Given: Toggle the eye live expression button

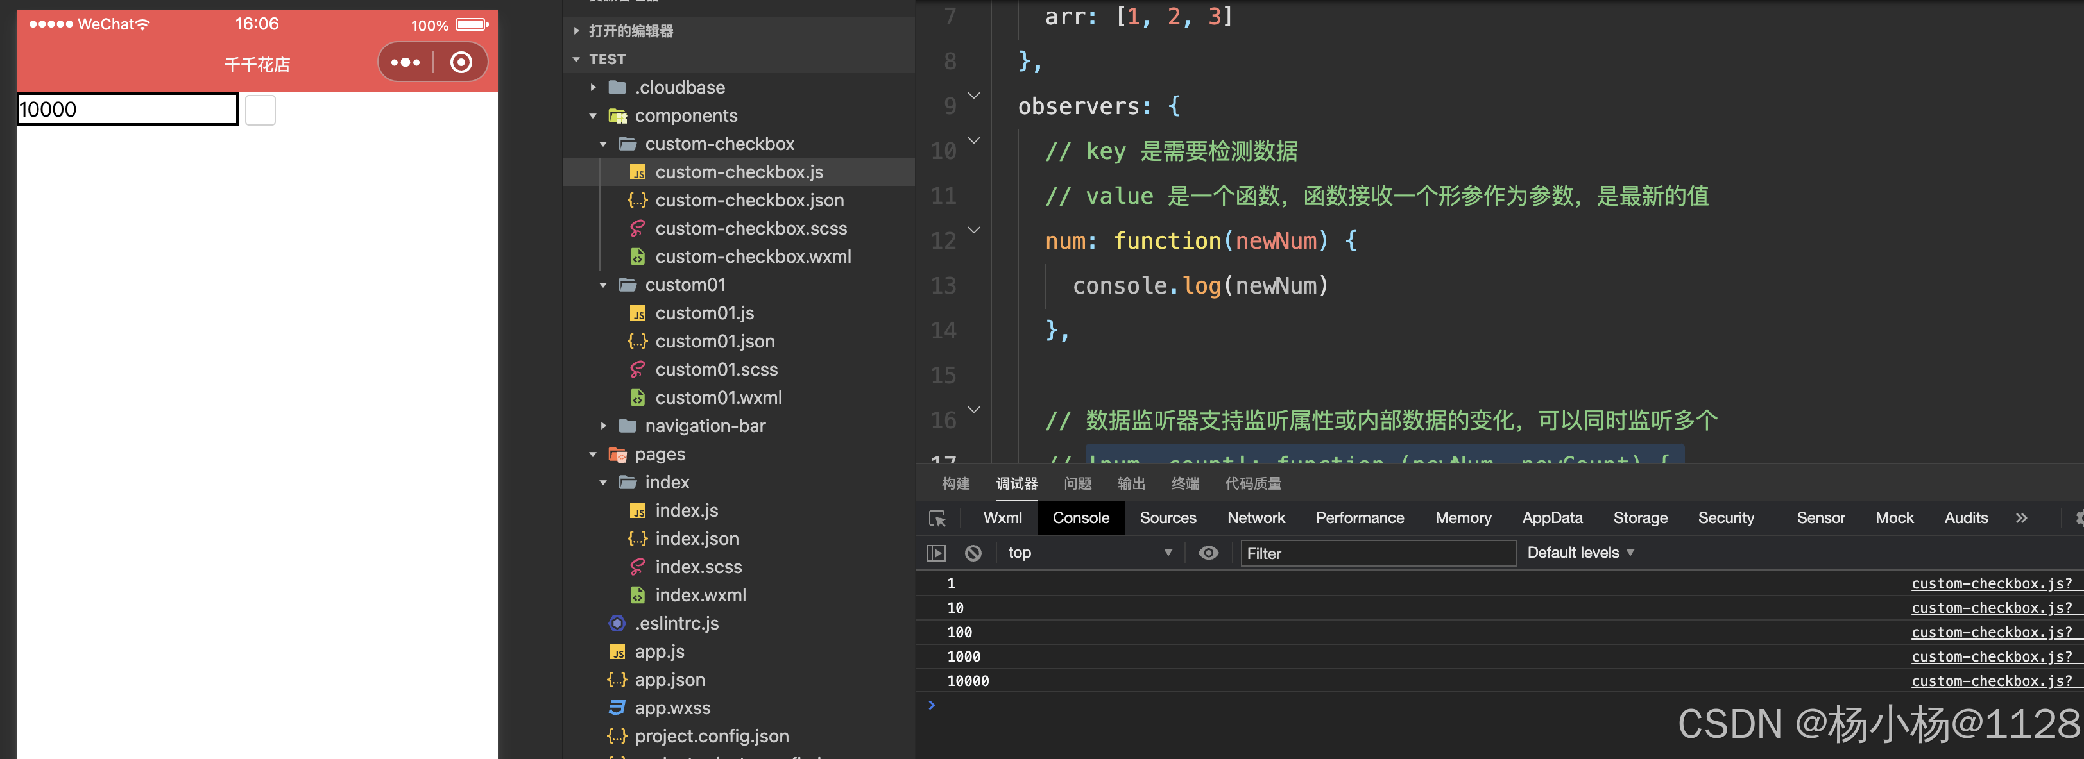Looking at the screenshot, I should coord(1208,553).
